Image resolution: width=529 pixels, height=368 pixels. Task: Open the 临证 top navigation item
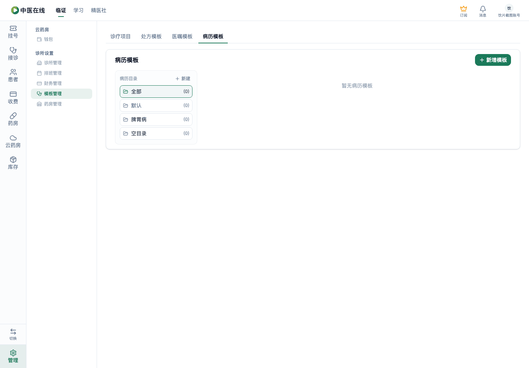point(61,10)
